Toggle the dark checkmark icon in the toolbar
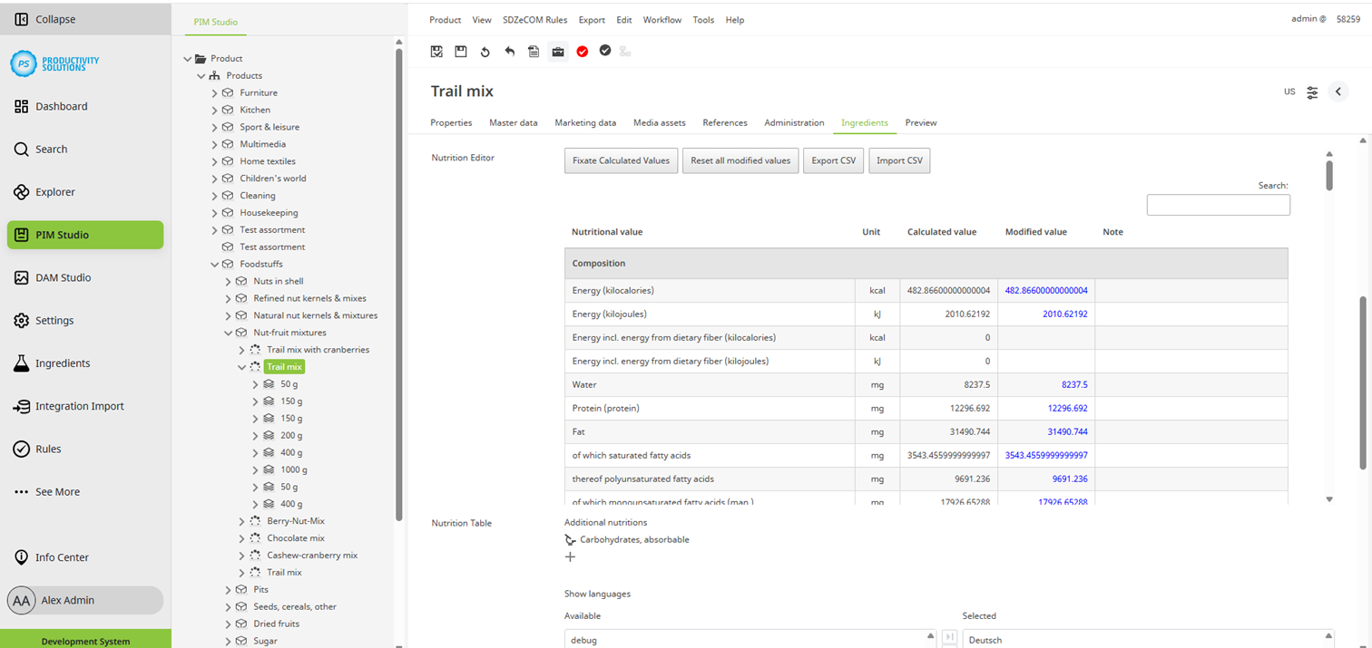Viewport: 1372px width, 648px height. click(604, 52)
